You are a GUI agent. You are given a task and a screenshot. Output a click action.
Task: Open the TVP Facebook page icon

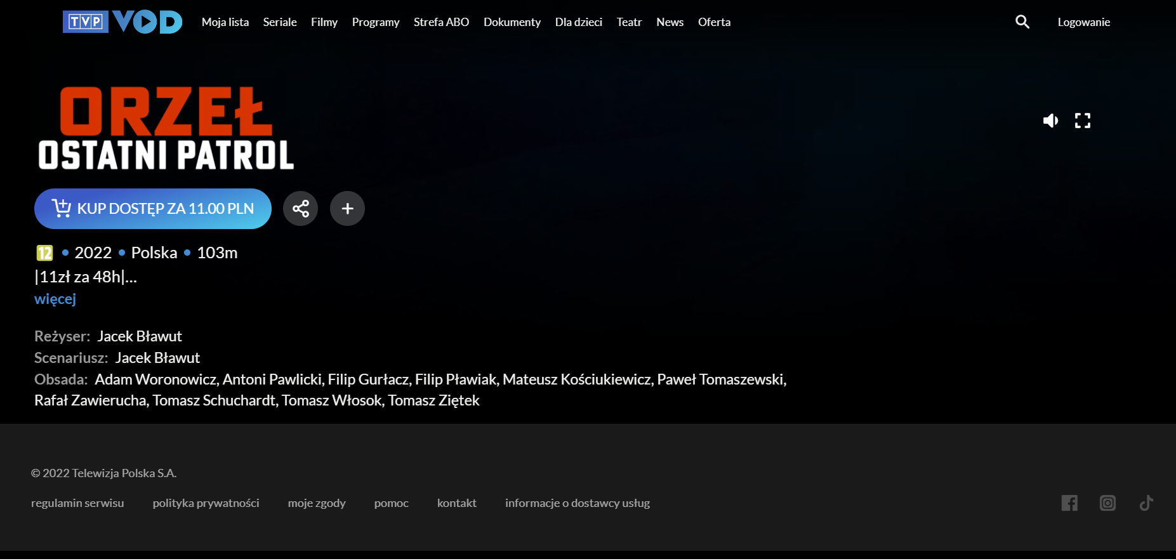coord(1069,503)
